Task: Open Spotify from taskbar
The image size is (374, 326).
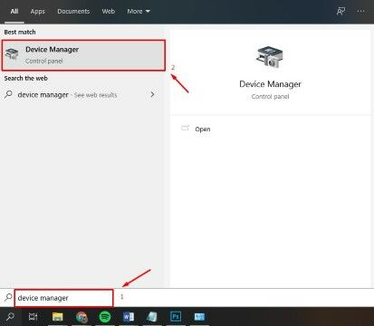Action: pyautogui.click(x=105, y=317)
